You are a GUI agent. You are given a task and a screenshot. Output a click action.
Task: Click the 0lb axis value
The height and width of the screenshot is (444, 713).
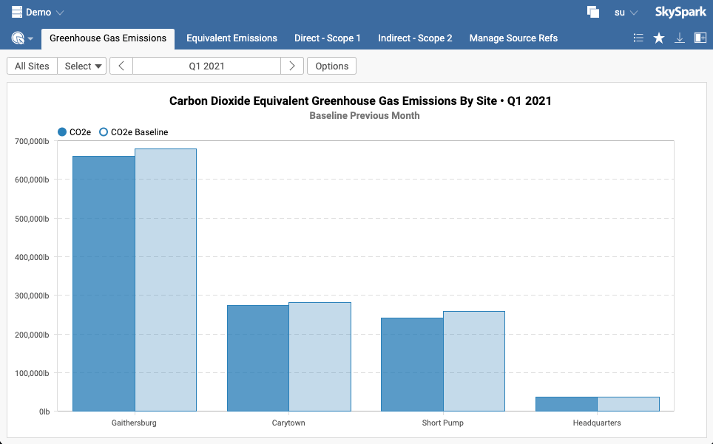point(44,411)
